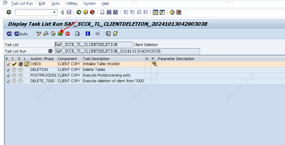The height and width of the screenshot is (145, 285).
Task: Click the green checkmark Enter icon
Action: tap(9, 12)
